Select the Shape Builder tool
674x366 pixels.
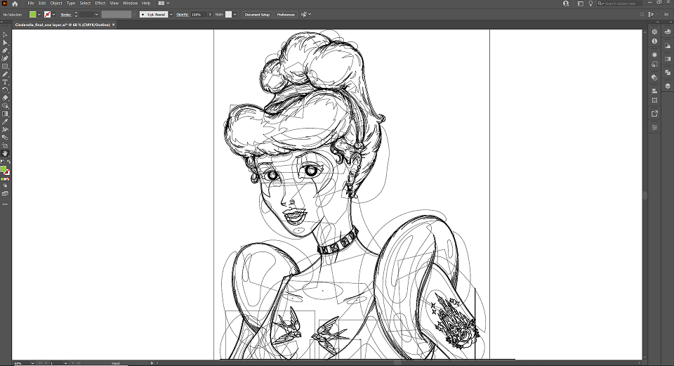click(5, 105)
